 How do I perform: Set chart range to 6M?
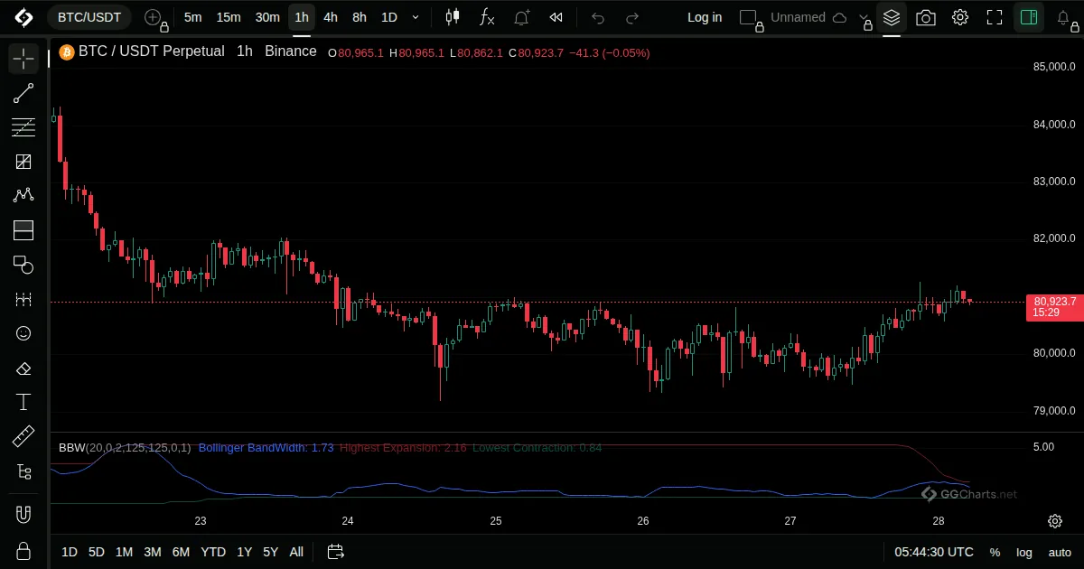pos(181,552)
